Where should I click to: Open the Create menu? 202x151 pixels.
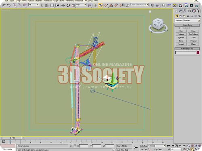tap(31, 1)
